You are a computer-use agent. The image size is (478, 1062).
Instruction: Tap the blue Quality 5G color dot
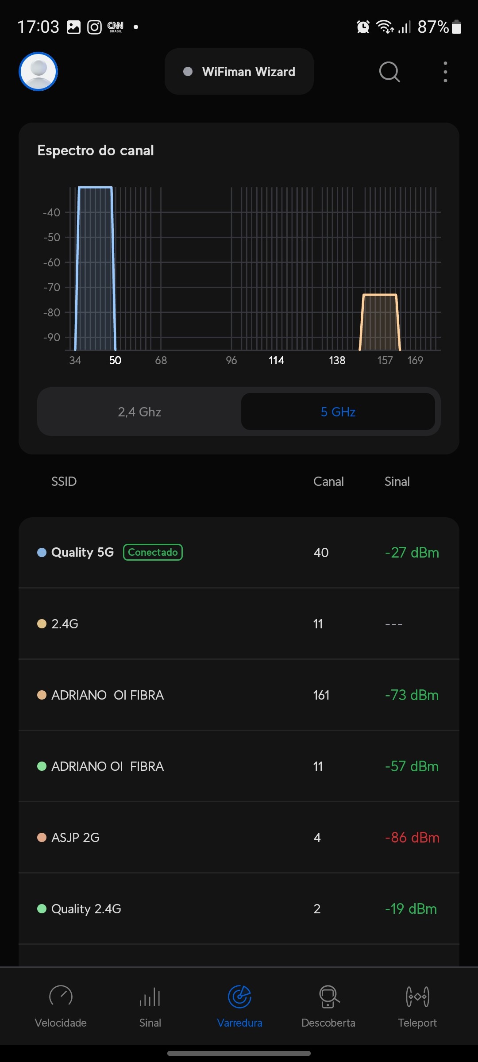(x=42, y=553)
